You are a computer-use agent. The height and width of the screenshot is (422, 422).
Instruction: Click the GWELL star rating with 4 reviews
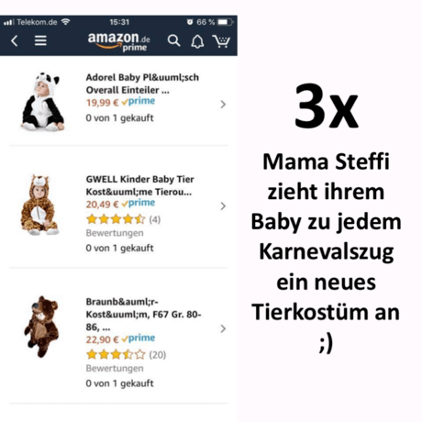coord(123,219)
